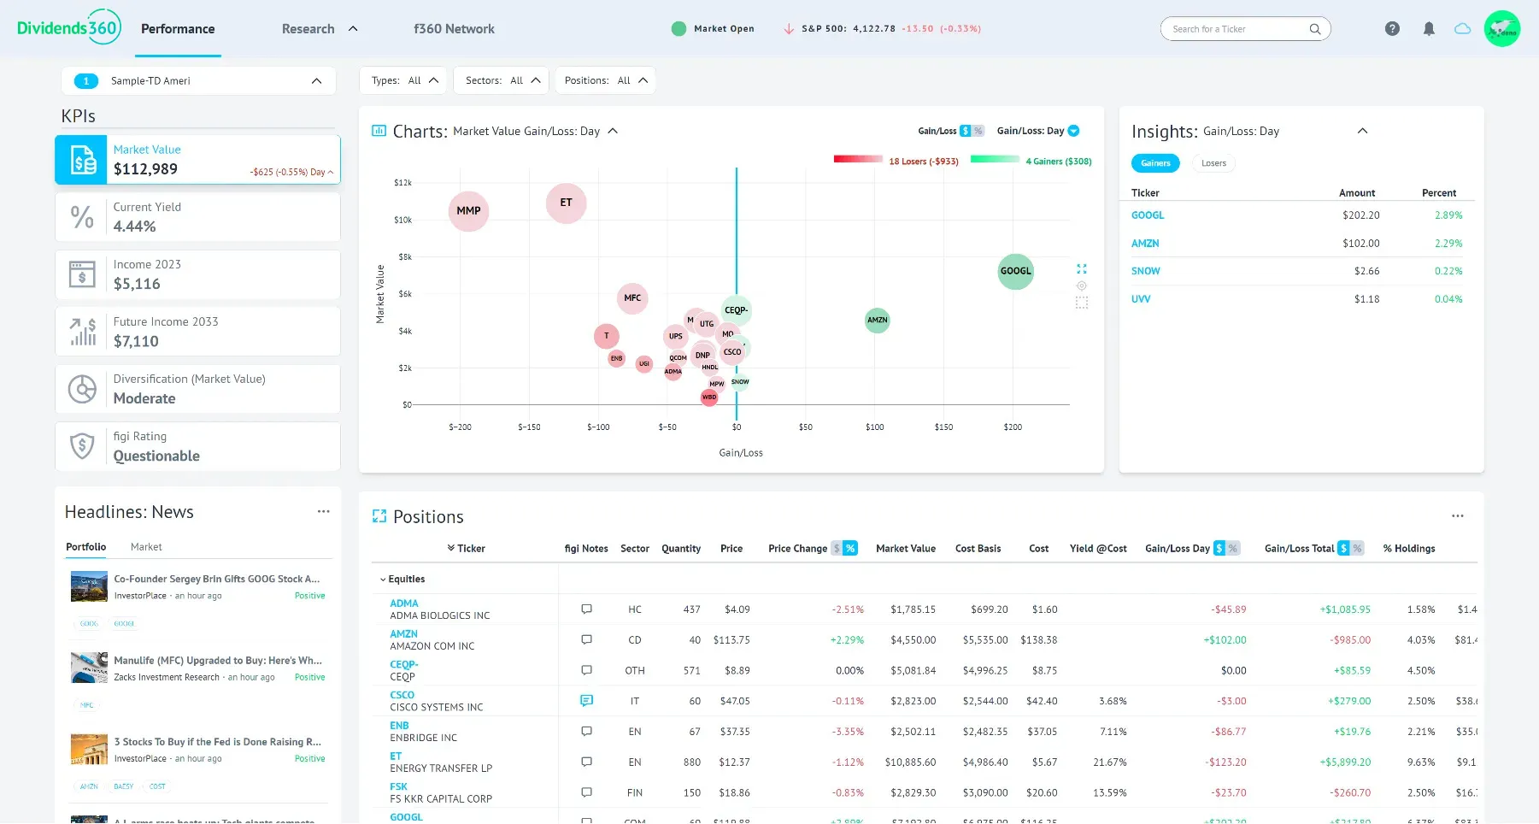
Task: Open Positions panel three-dot menu
Action: point(1458,515)
